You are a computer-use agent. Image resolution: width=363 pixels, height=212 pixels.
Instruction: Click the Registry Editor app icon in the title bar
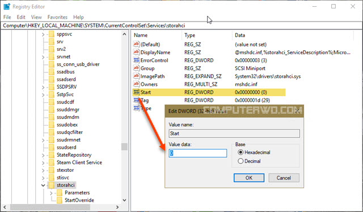7,7
